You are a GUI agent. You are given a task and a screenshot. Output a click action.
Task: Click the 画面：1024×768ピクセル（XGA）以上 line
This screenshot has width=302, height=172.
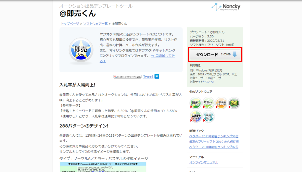[x=214, y=74]
